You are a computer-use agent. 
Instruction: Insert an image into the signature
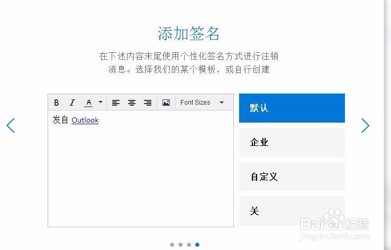pos(166,103)
